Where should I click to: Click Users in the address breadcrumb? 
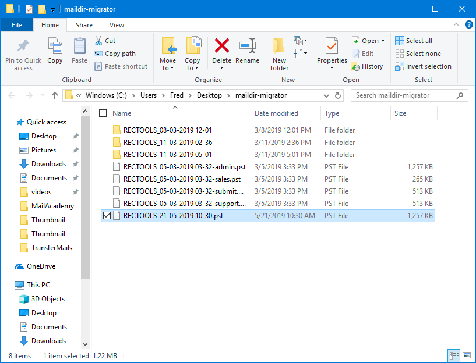149,95
